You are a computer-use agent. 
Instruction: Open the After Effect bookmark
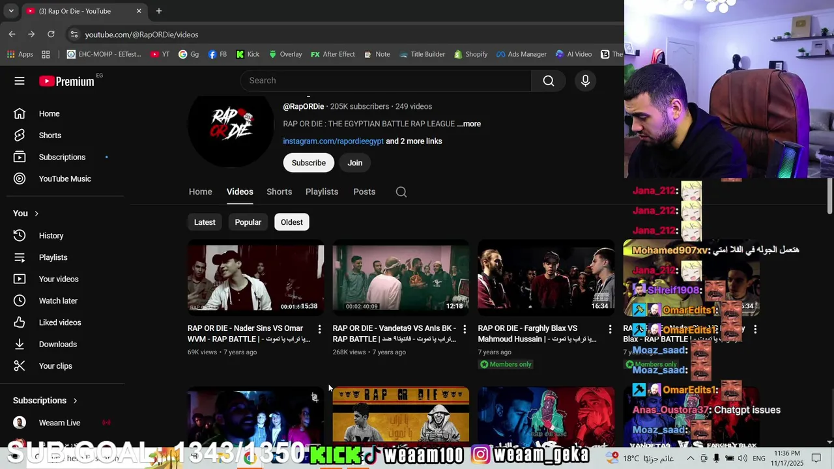(x=332, y=54)
